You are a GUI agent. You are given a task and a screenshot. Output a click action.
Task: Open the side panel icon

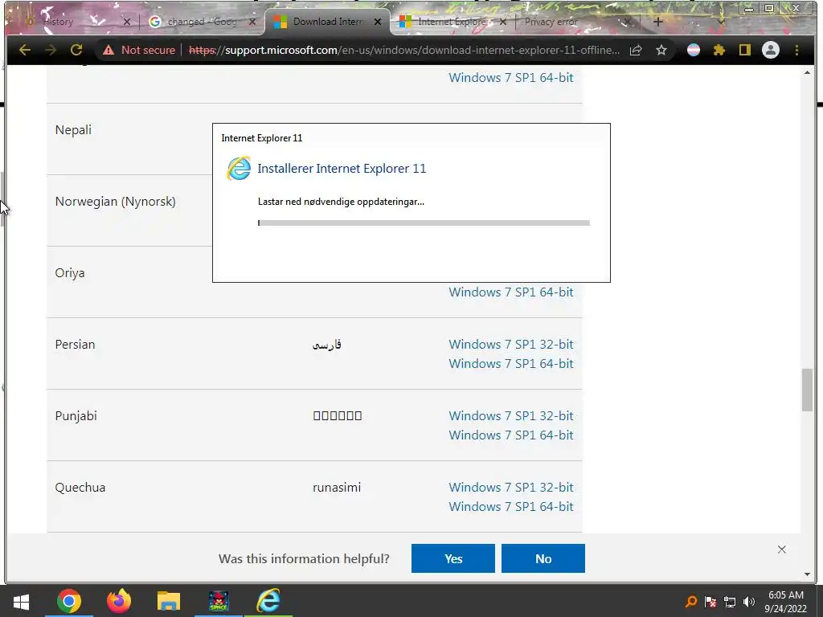[x=745, y=51]
